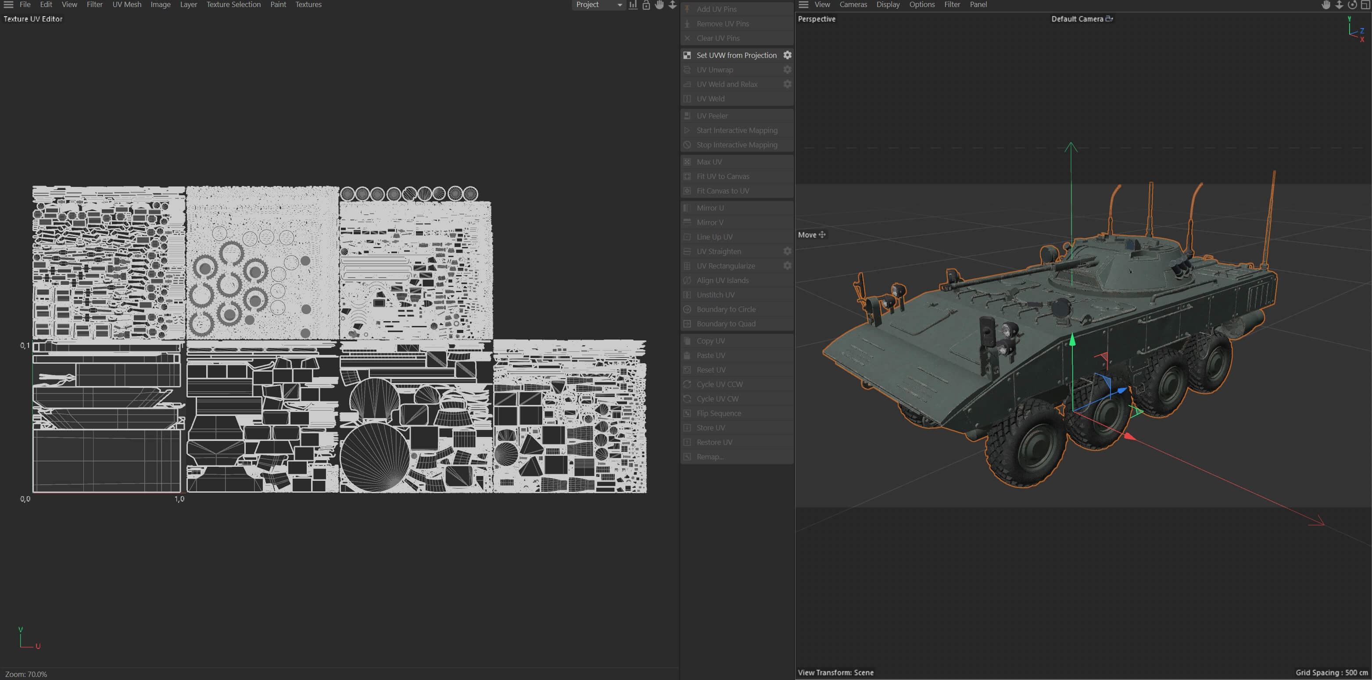
Task: Open the Cameras menu in viewport
Action: click(853, 5)
